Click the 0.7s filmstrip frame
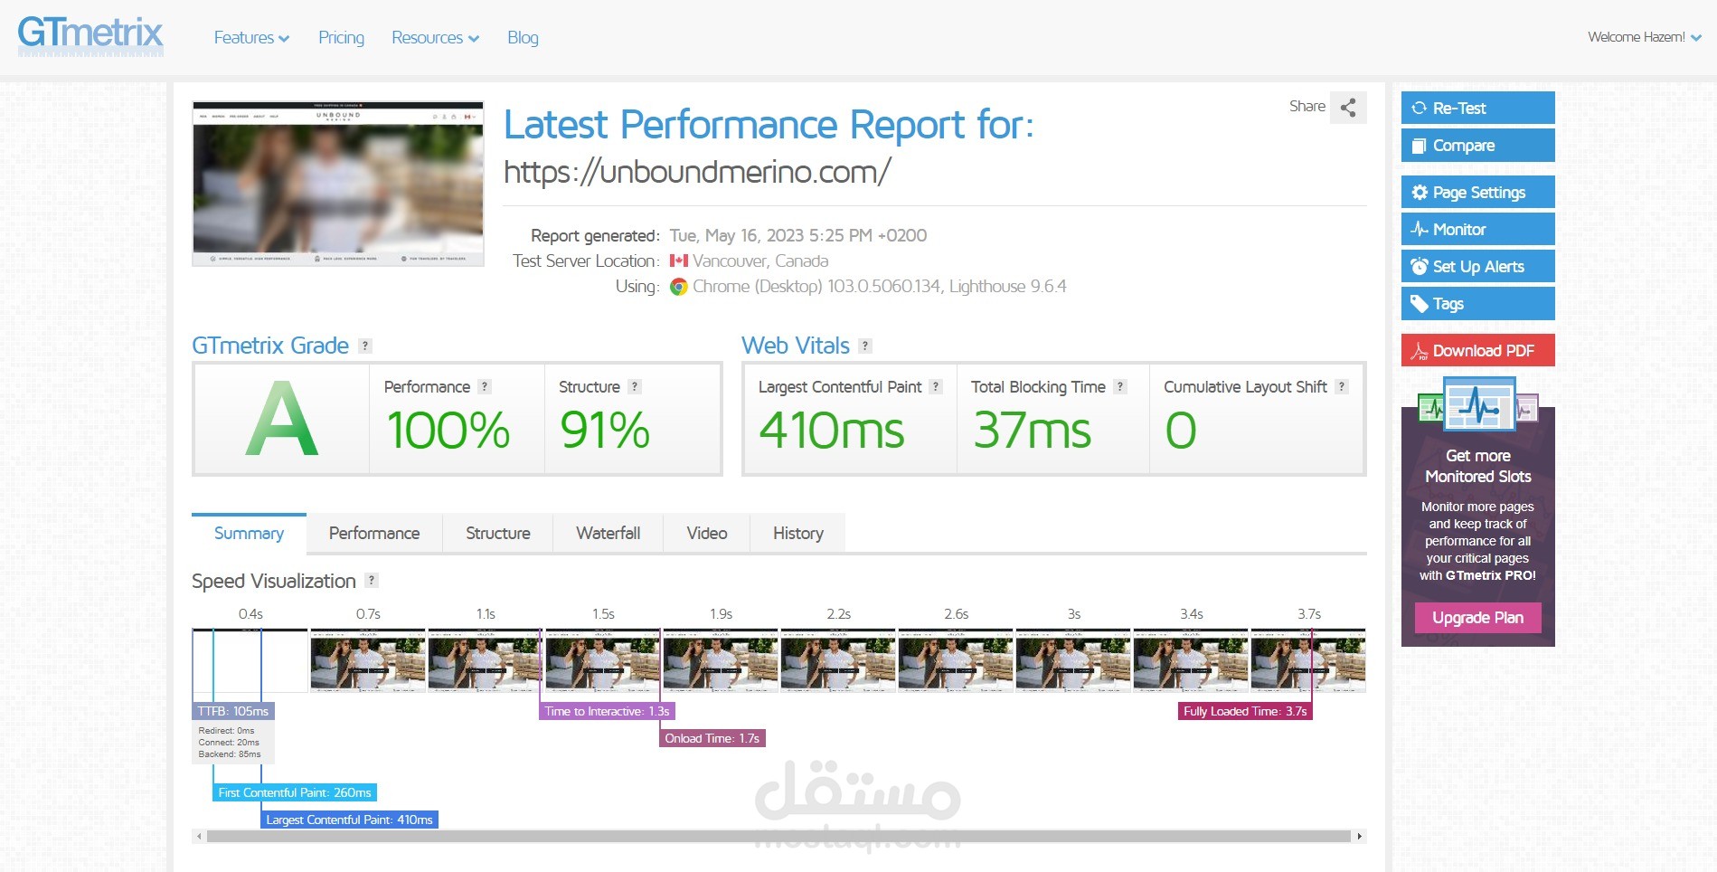This screenshot has height=872, width=1717. tap(368, 660)
